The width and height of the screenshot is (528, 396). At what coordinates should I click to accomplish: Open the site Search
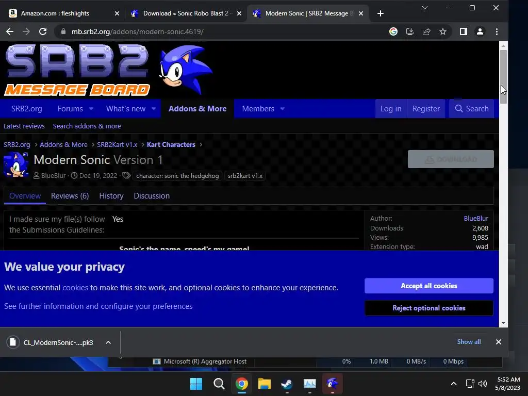[x=472, y=109]
